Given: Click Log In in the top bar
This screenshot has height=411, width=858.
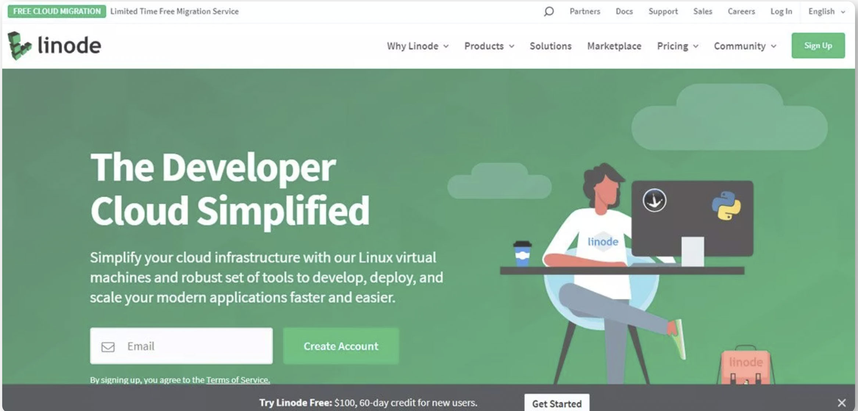Looking at the screenshot, I should 781,11.
